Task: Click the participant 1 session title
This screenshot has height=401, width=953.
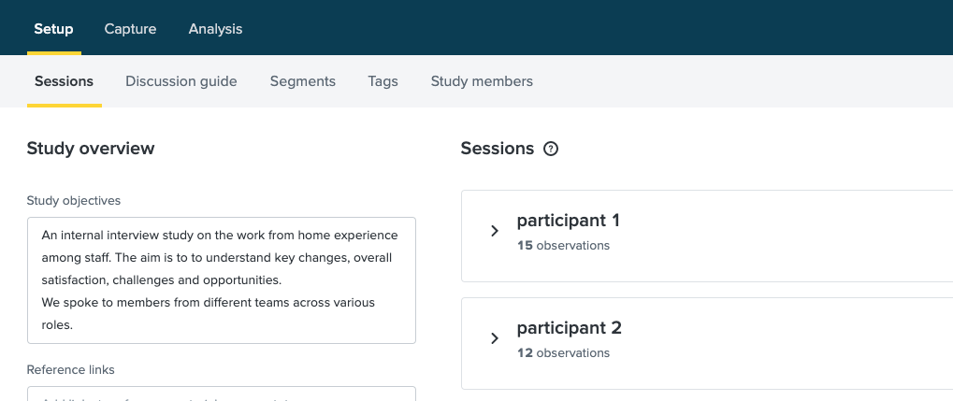Action: 569,221
